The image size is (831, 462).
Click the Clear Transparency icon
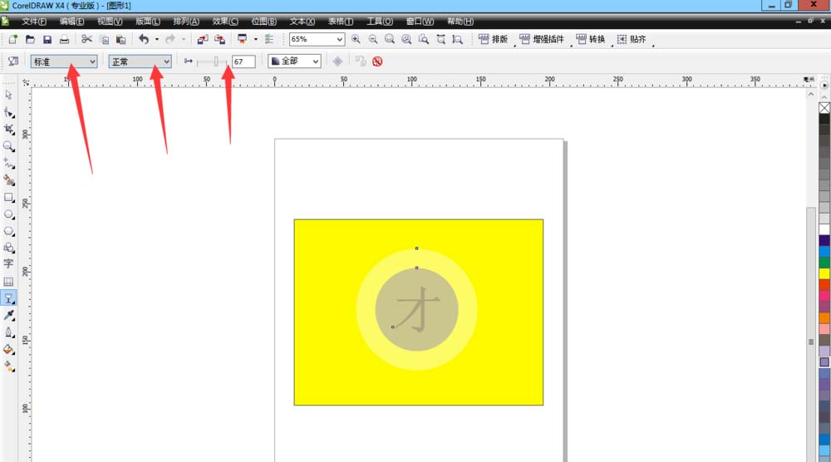pyautogui.click(x=377, y=61)
